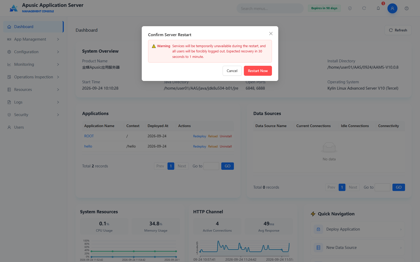Open the Users menu item
Screen dimensions: 420x262
click(33, 127)
